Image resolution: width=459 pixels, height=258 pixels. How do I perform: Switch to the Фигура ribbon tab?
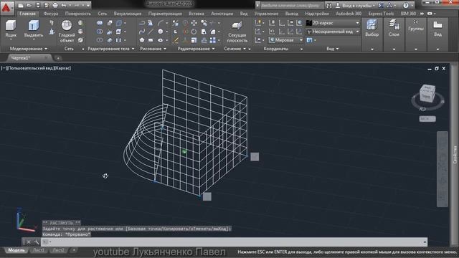(51, 14)
